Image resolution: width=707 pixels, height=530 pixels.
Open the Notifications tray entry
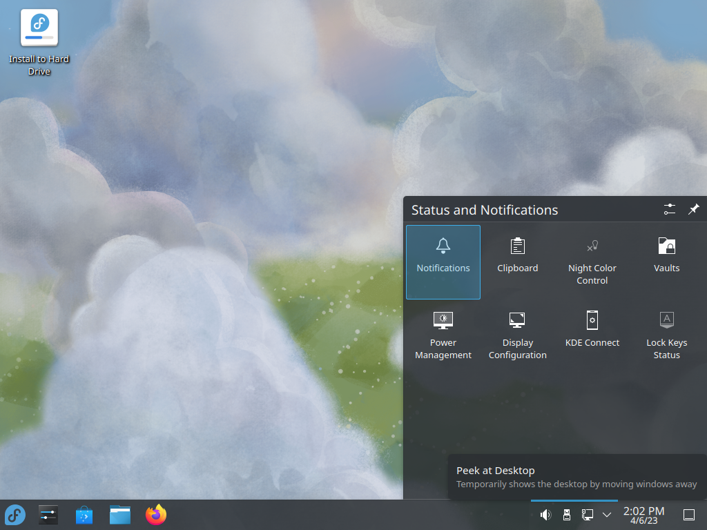click(x=443, y=262)
